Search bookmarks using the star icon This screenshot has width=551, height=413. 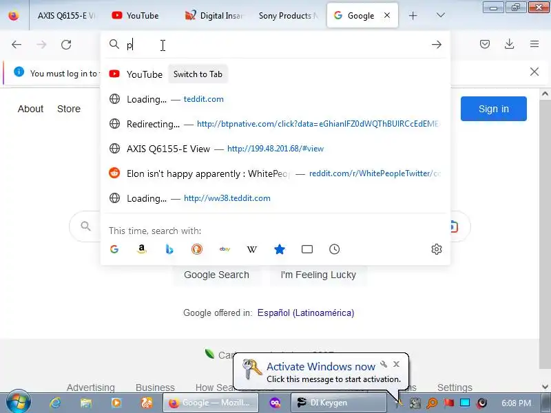pos(280,249)
